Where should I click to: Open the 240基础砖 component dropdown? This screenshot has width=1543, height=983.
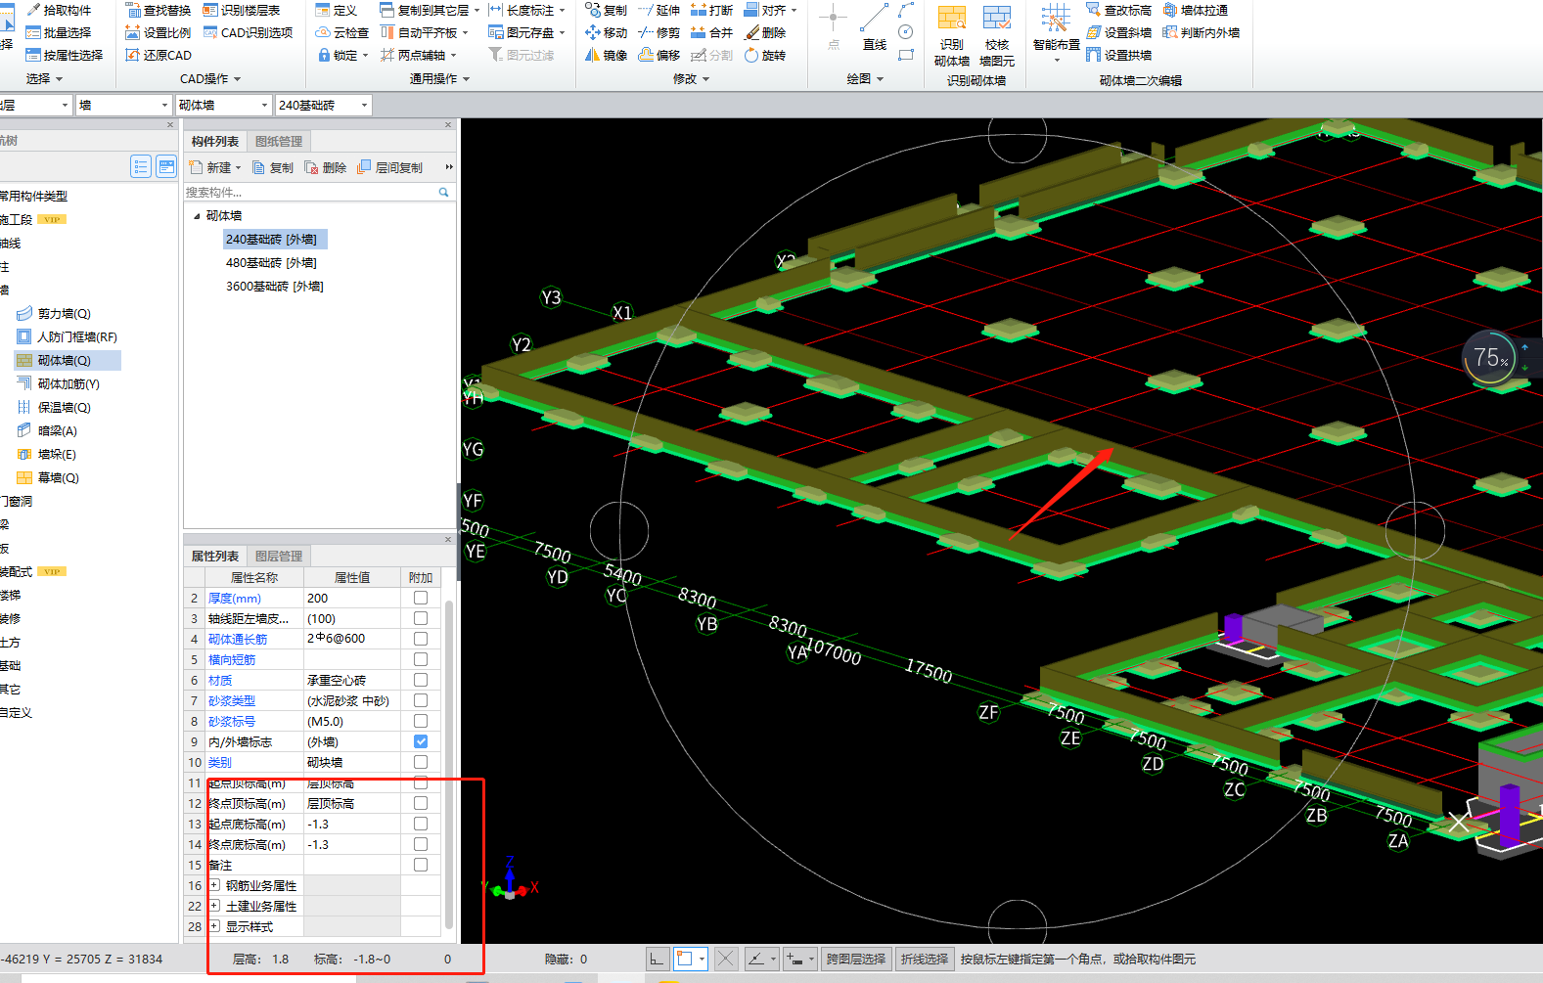click(364, 105)
